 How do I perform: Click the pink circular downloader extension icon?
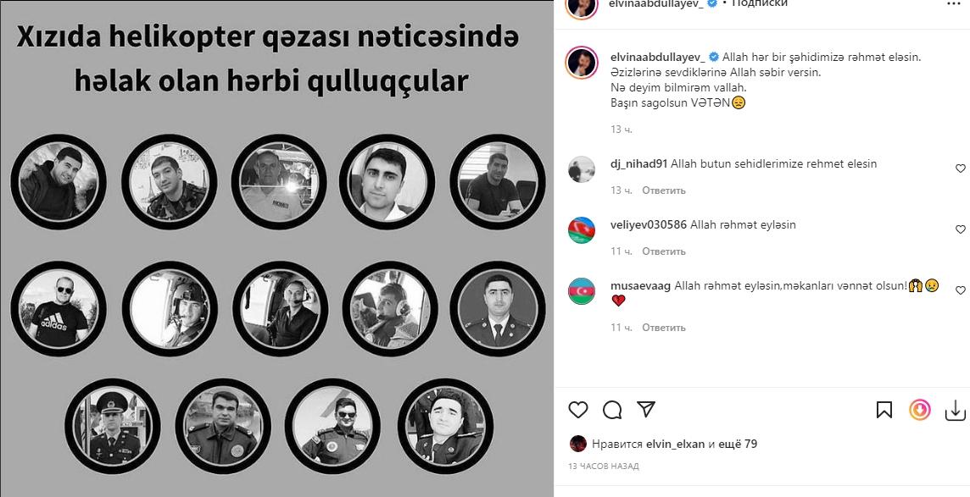pyautogui.click(x=919, y=410)
